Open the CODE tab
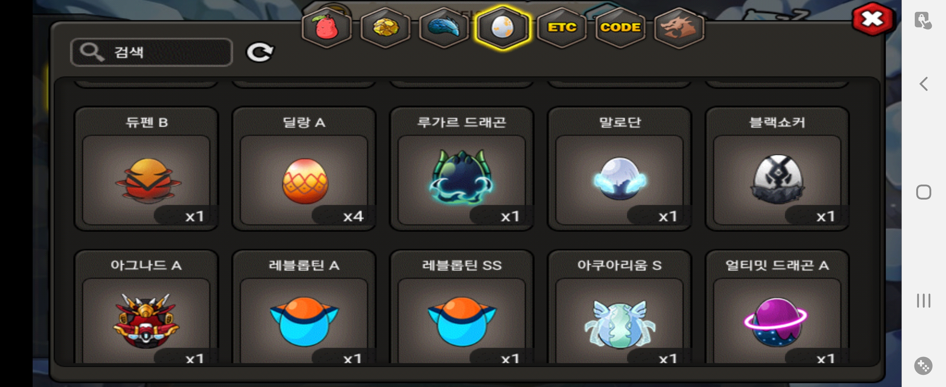The width and height of the screenshot is (946, 387). pyautogui.click(x=620, y=28)
